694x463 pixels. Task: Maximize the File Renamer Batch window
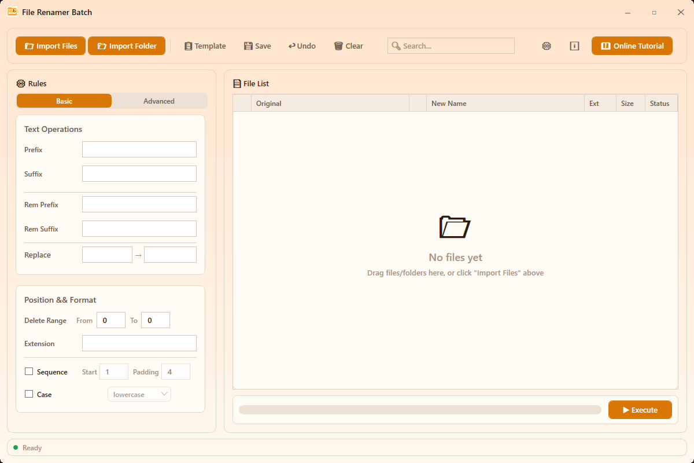coord(654,12)
